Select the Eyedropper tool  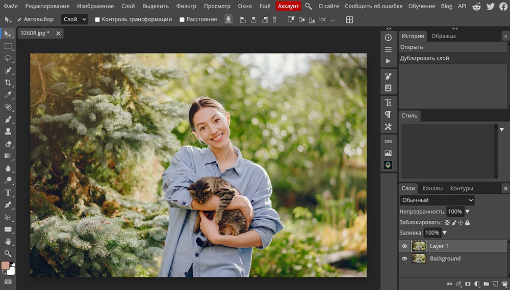tap(8, 95)
